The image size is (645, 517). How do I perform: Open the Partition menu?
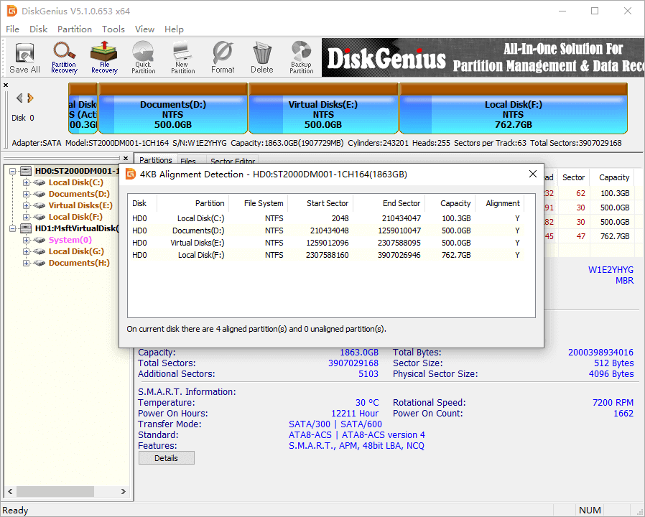point(75,29)
